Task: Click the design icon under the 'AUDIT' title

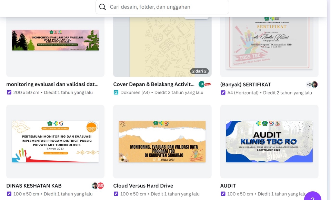Action: 223,194
